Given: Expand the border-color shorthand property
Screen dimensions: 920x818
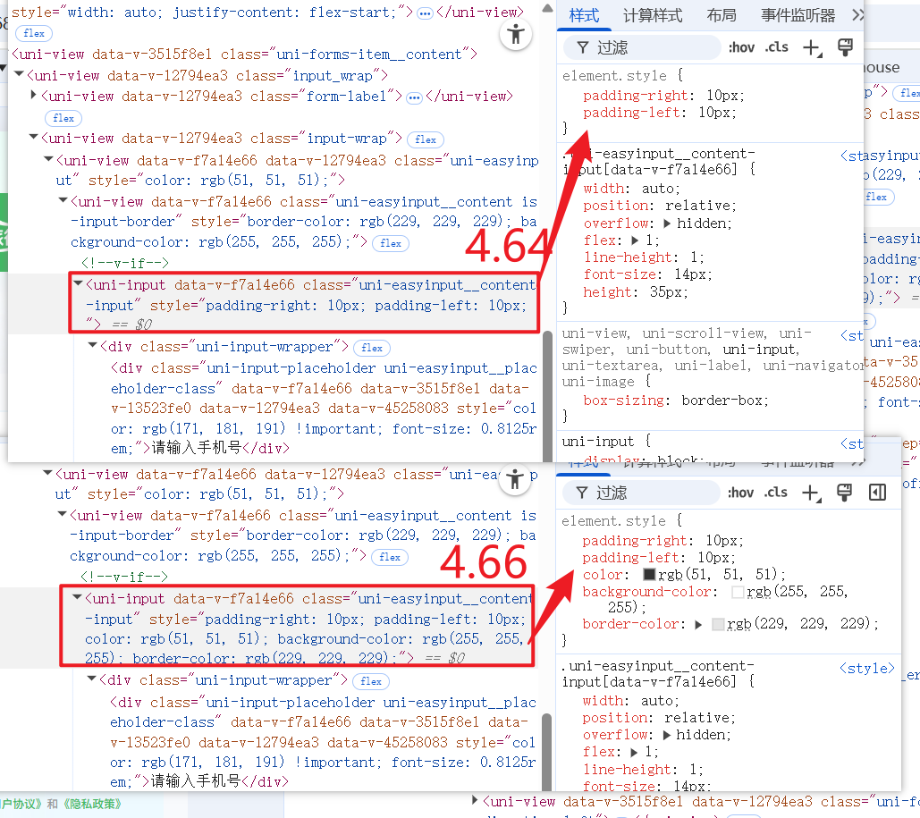Looking at the screenshot, I should [x=698, y=624].
